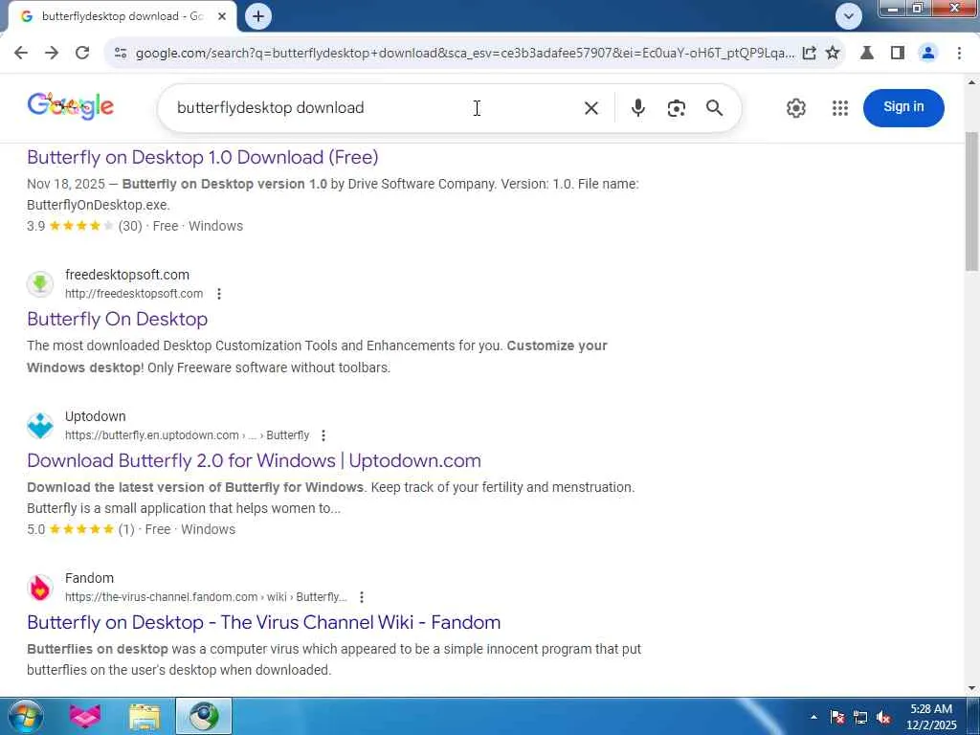The width and height of the screenshot is (980, 735).
Task: Open tab search dropdown arrow
Action: [x=849, y=16]
